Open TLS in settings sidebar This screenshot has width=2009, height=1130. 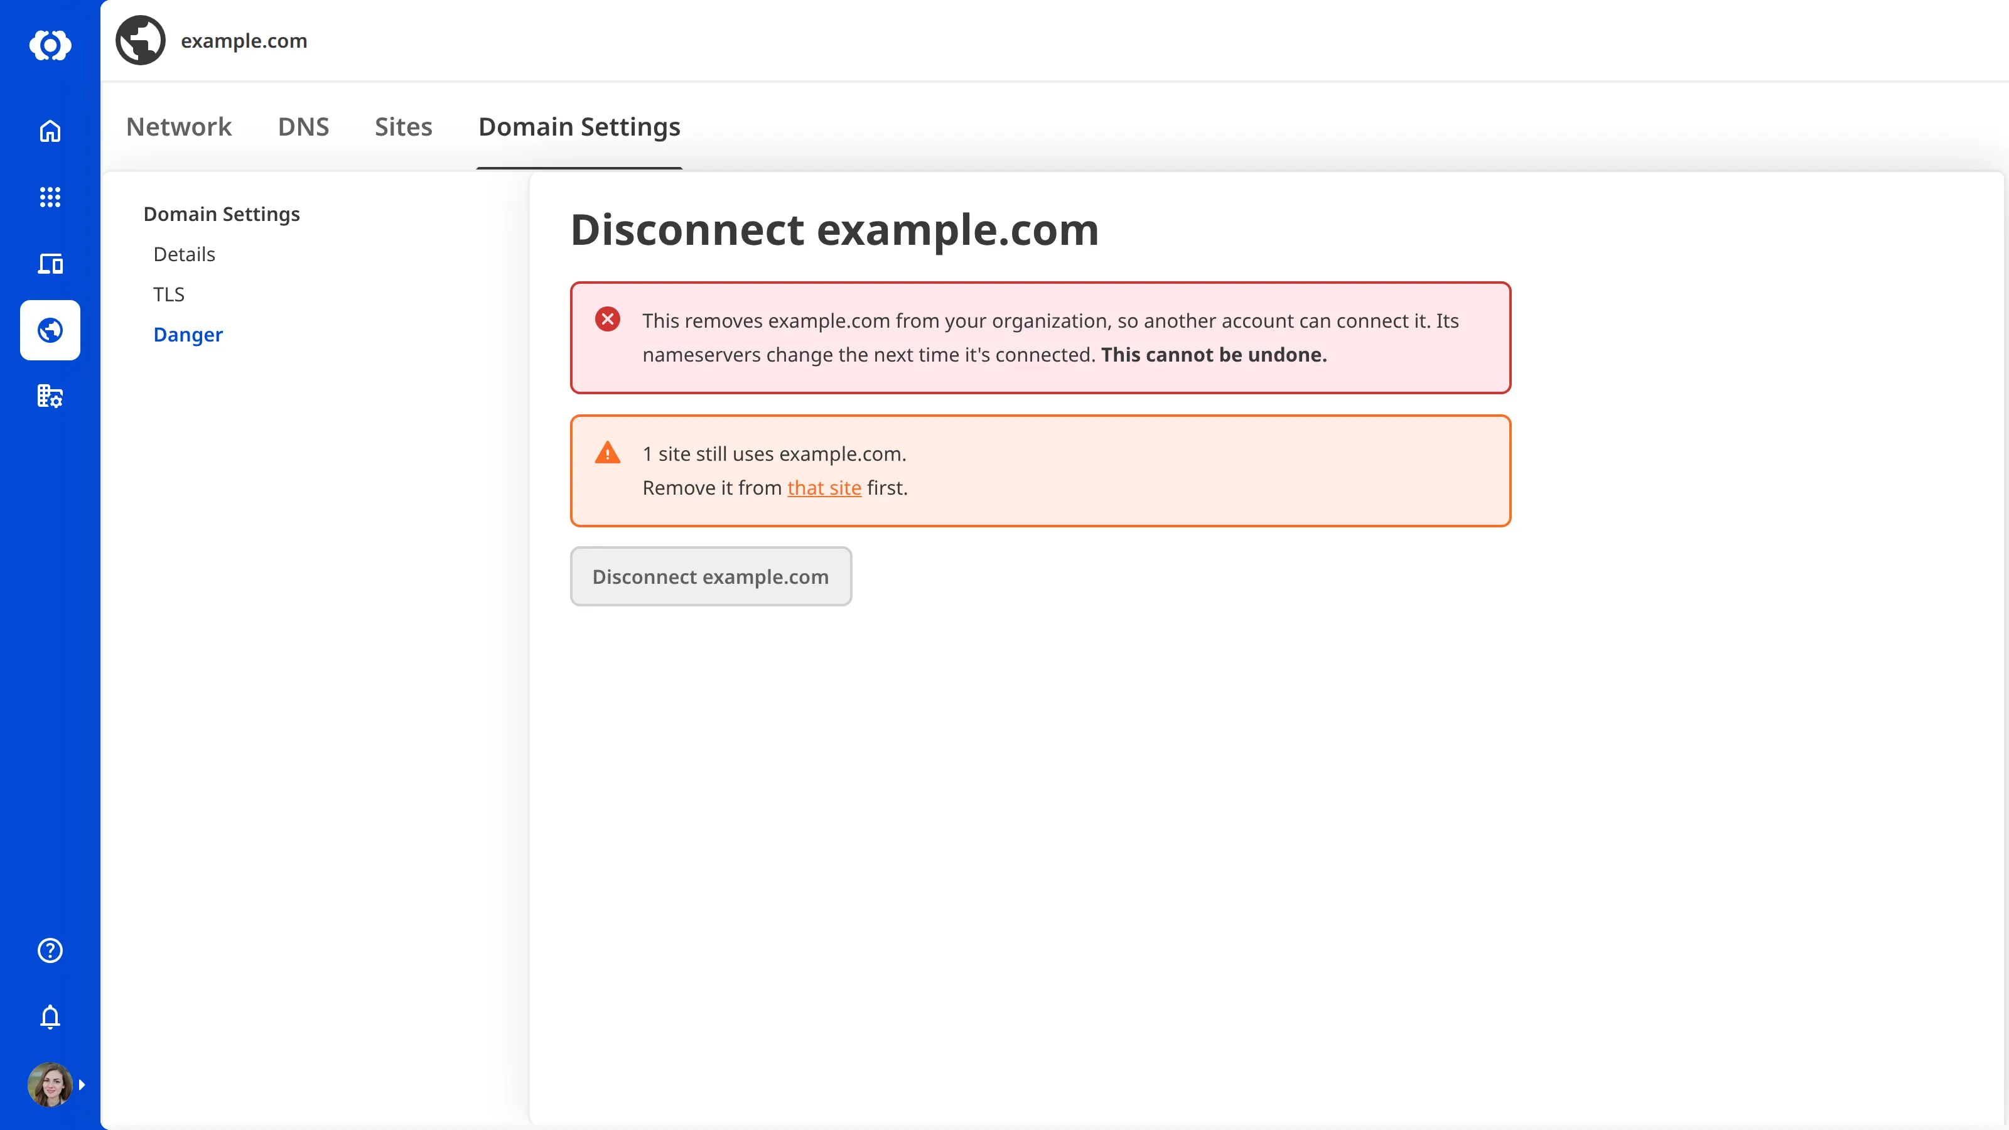(x=168, y=294)
